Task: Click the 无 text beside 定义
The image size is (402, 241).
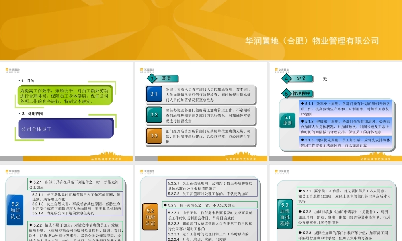Action: 325,79
